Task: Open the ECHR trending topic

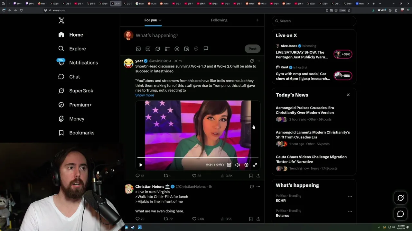Action: (x=281, y=201)
